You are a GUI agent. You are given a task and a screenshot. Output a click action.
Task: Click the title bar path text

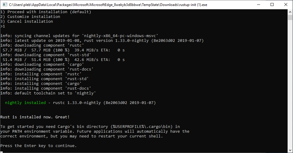point(108,5)
